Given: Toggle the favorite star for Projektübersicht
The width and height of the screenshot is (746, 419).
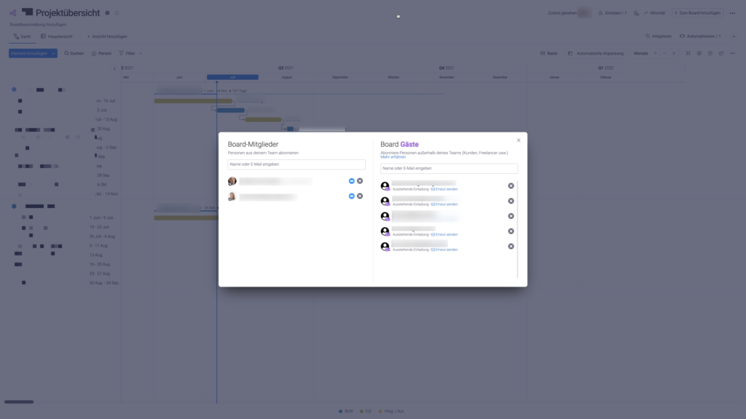Looking at the screenshot, I should tap(117, 13).
